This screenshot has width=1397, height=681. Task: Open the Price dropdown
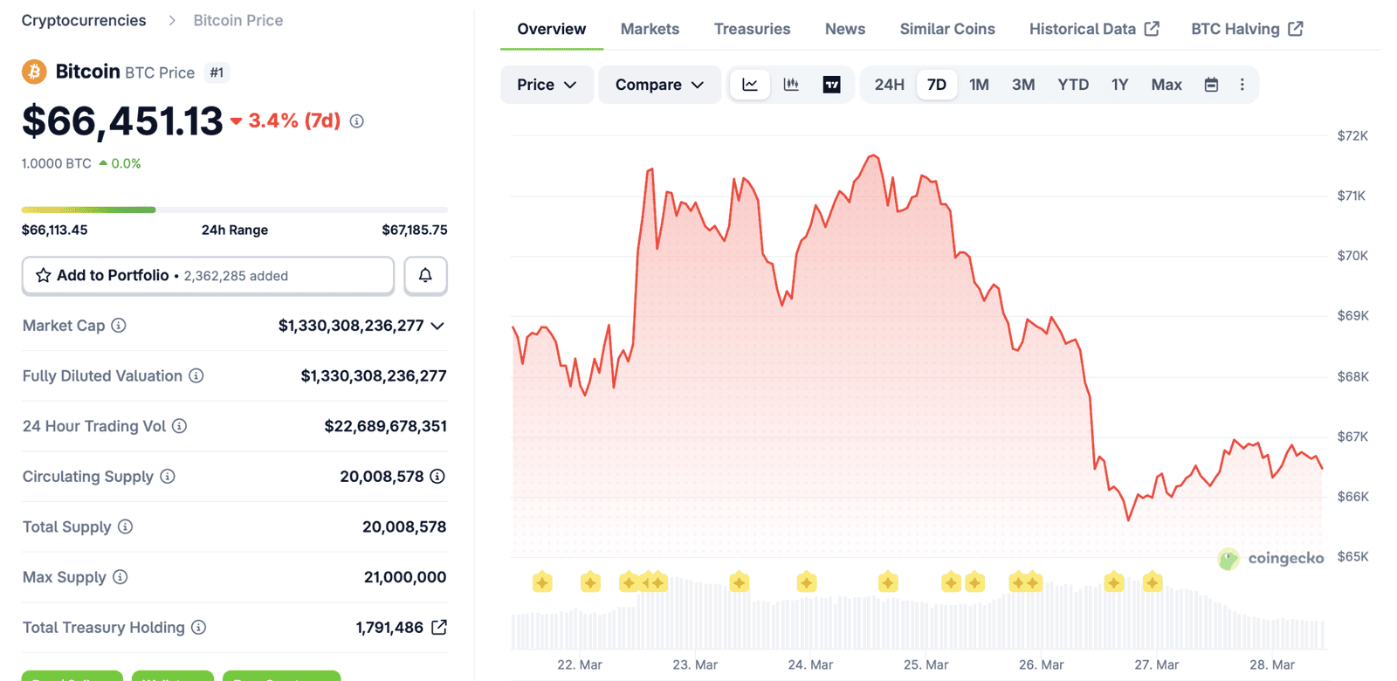coord(547,85)
